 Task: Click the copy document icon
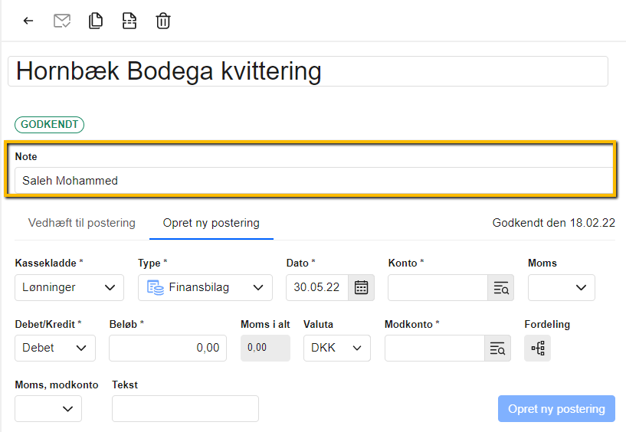click(x=96, y=21)
